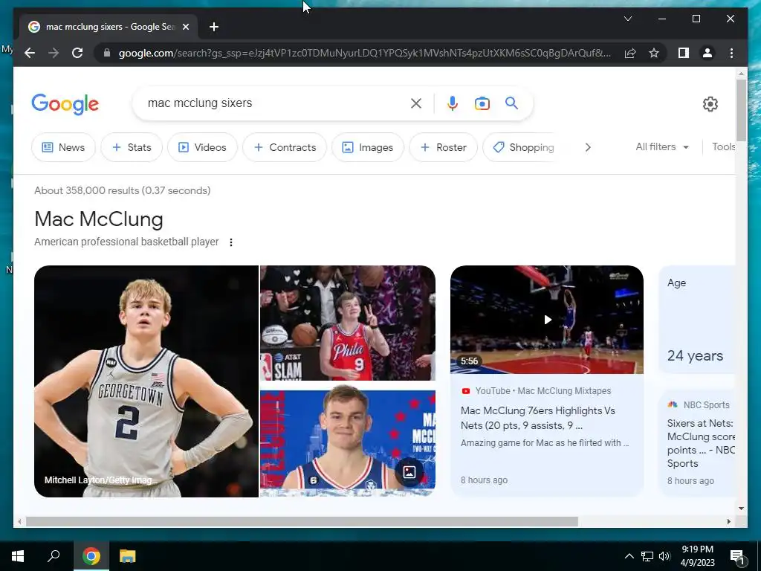This screenshot has height=571, width=761.
Task: Click the horizontal scrollbar thumb
Action: tap(302, 521)
